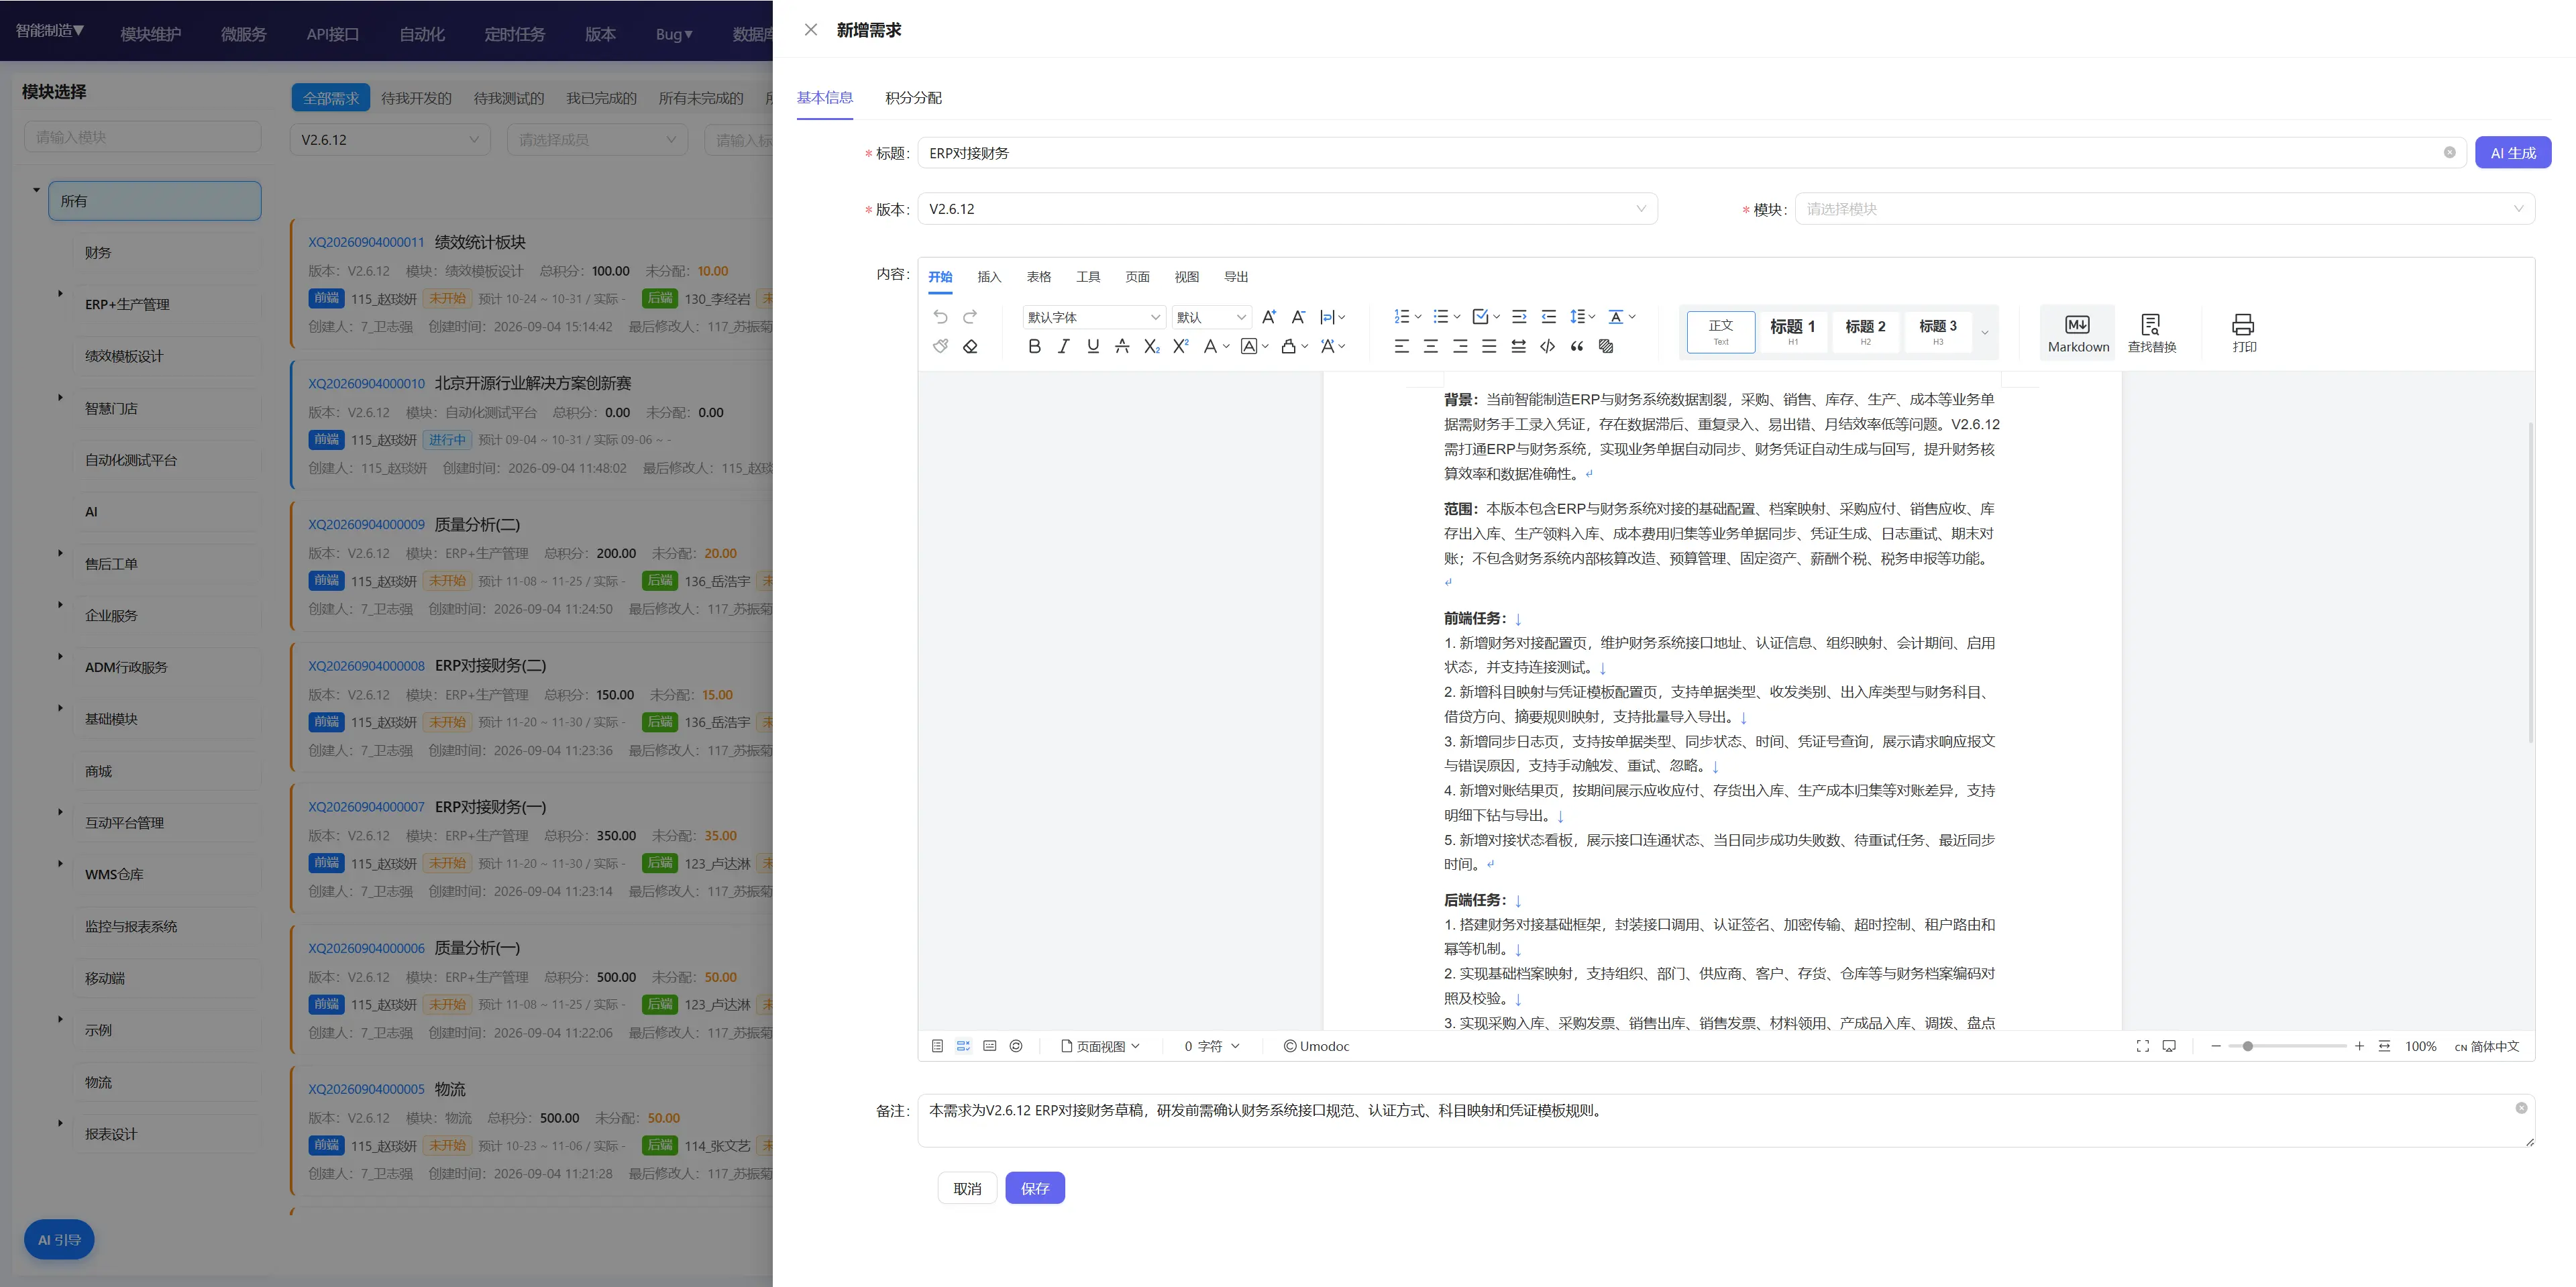Click the 保存 save button
Image resolution: width=2576 pixels, height=1287 pixels.
pyautogui.click(x=1035, y=1188)
